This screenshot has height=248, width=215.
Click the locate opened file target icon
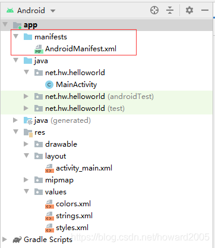154,10
